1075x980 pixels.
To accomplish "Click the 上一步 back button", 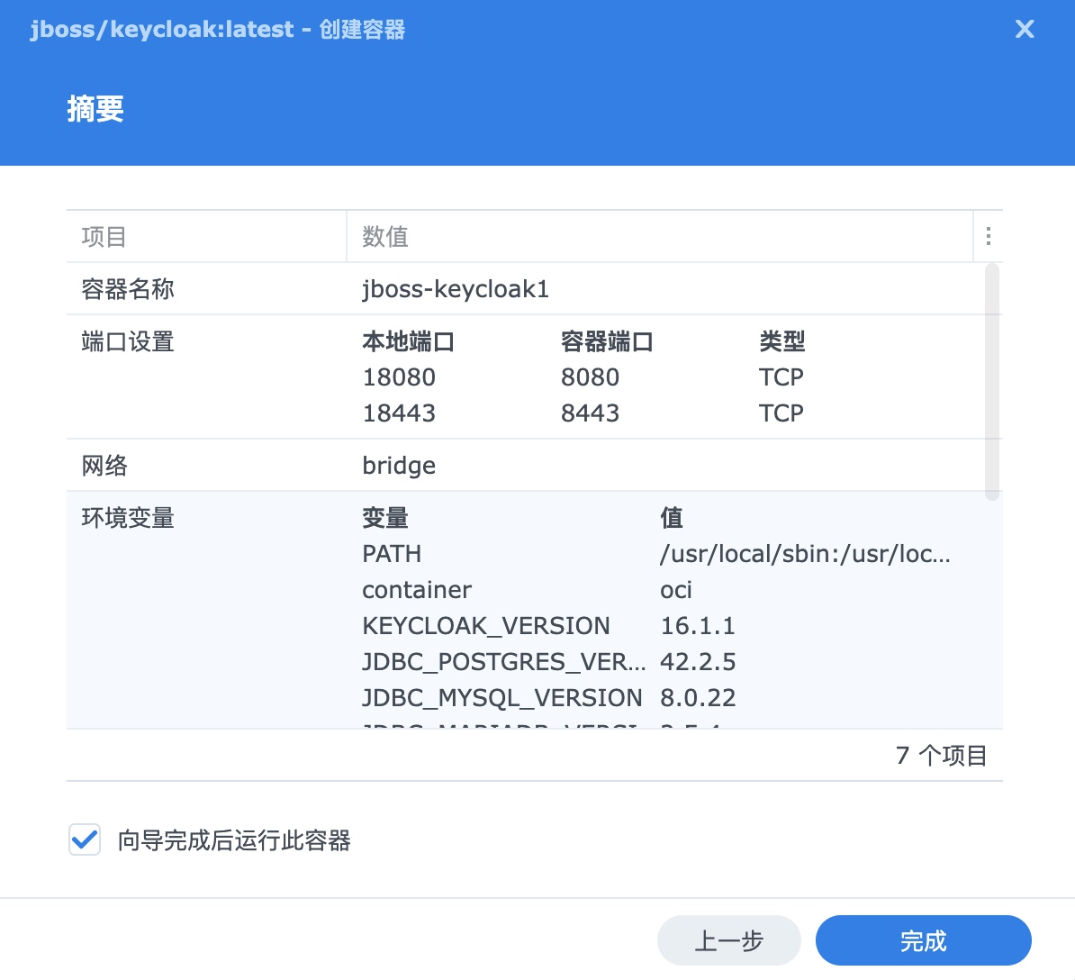I will point(728,940).
